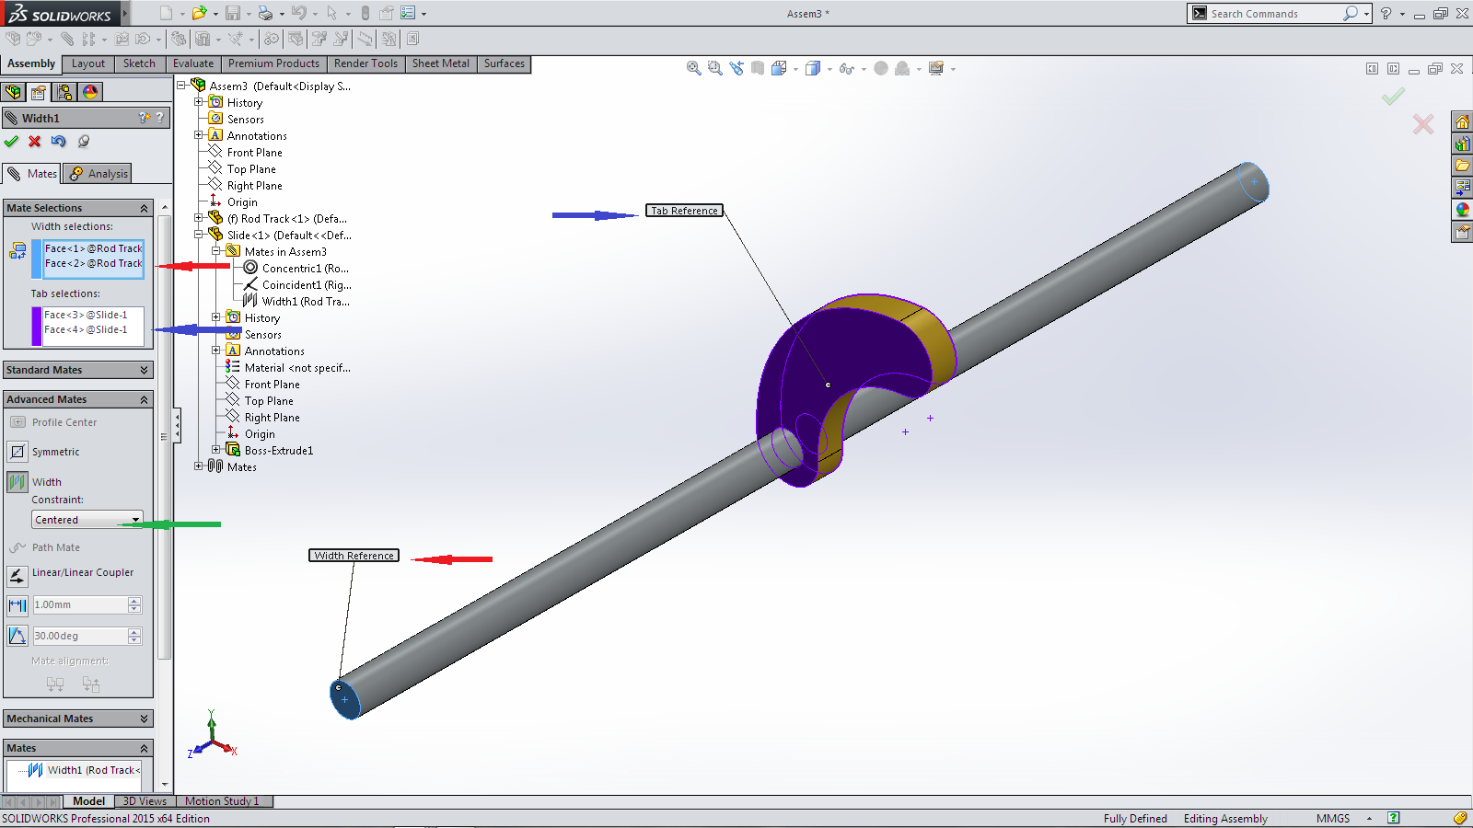
Task: Open the Centered constraint dropdown
Action: click(x=135, y=520)
